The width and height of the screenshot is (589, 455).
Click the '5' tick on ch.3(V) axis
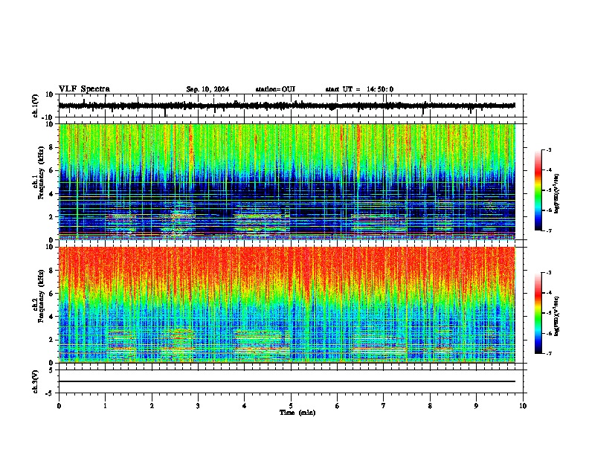(x=51, y=370)
